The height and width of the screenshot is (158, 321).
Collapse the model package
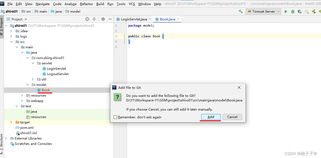tap(27, 84)
